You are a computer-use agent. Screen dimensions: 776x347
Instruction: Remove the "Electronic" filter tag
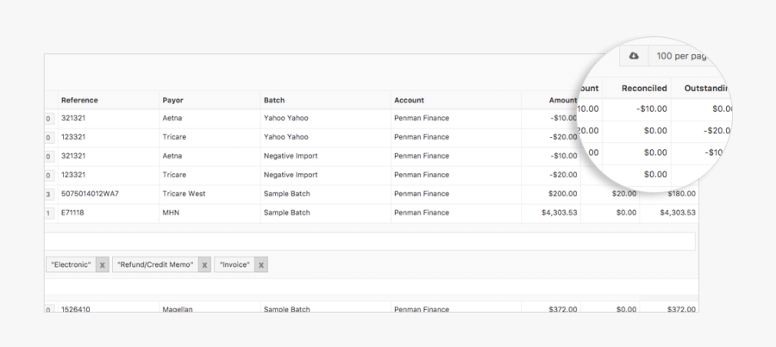click(102, 265)
